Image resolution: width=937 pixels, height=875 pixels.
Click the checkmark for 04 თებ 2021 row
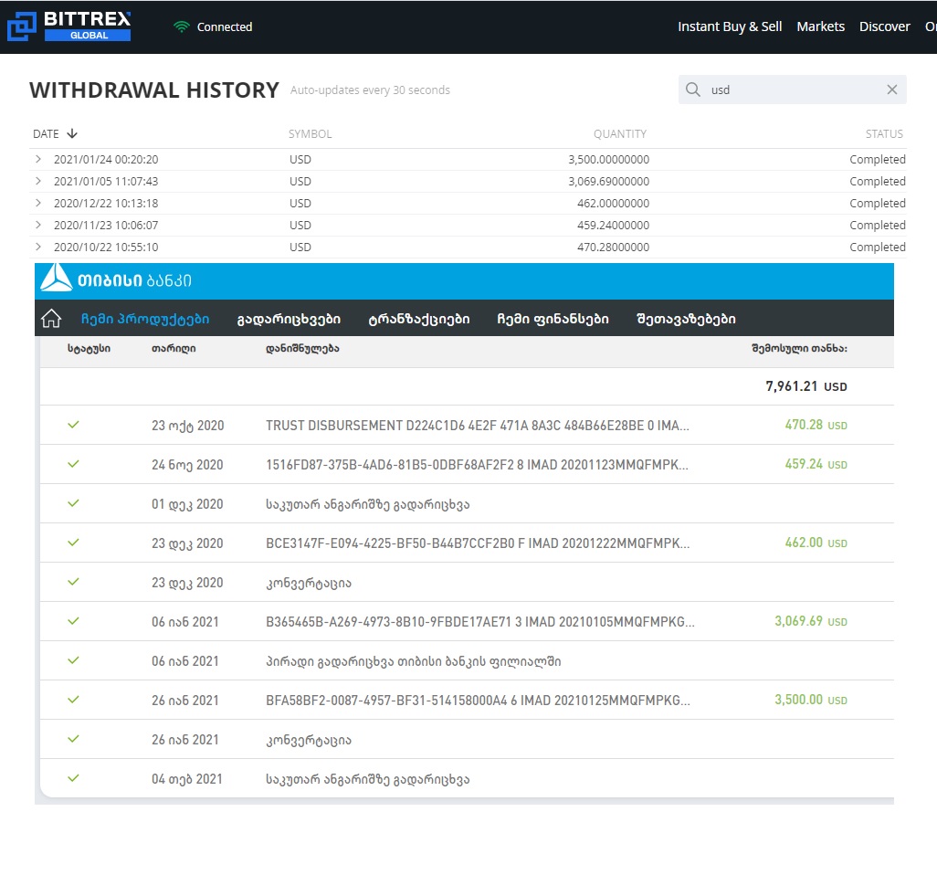[x=73, y=778]
